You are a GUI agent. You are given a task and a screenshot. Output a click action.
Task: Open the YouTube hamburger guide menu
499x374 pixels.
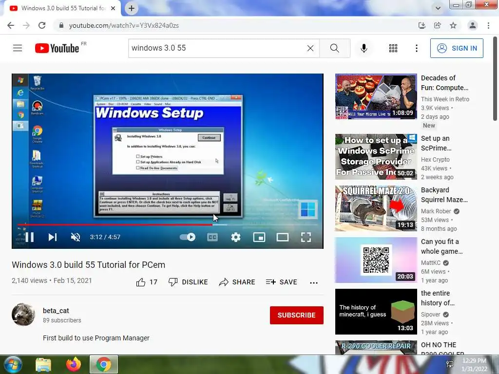coord(18,48)
